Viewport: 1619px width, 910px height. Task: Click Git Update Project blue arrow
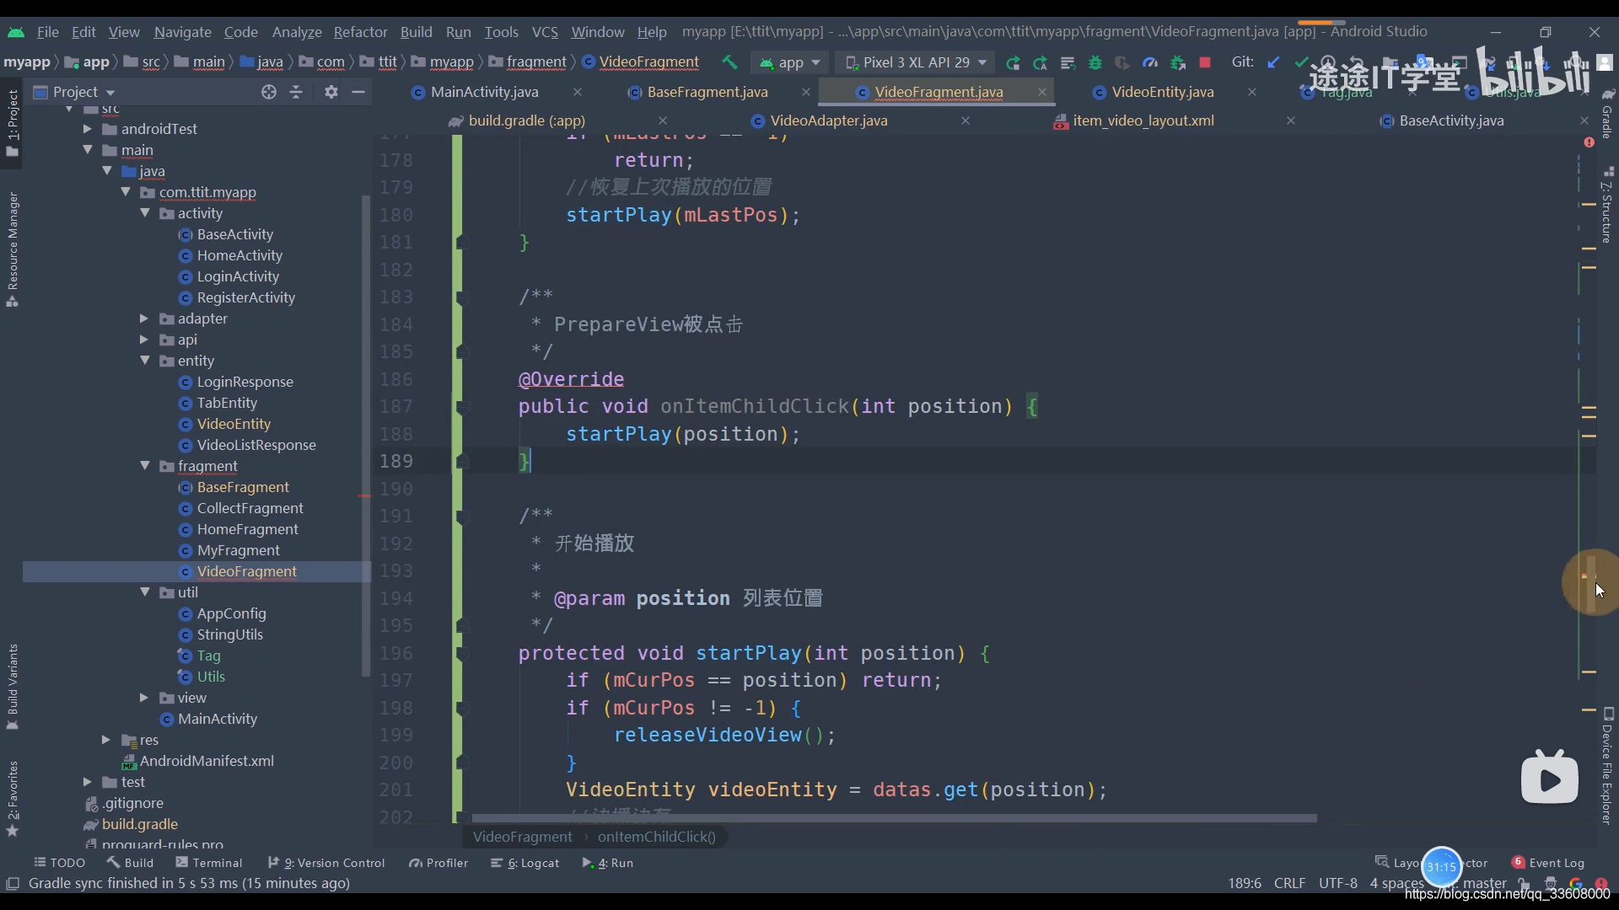(1273, 62)
